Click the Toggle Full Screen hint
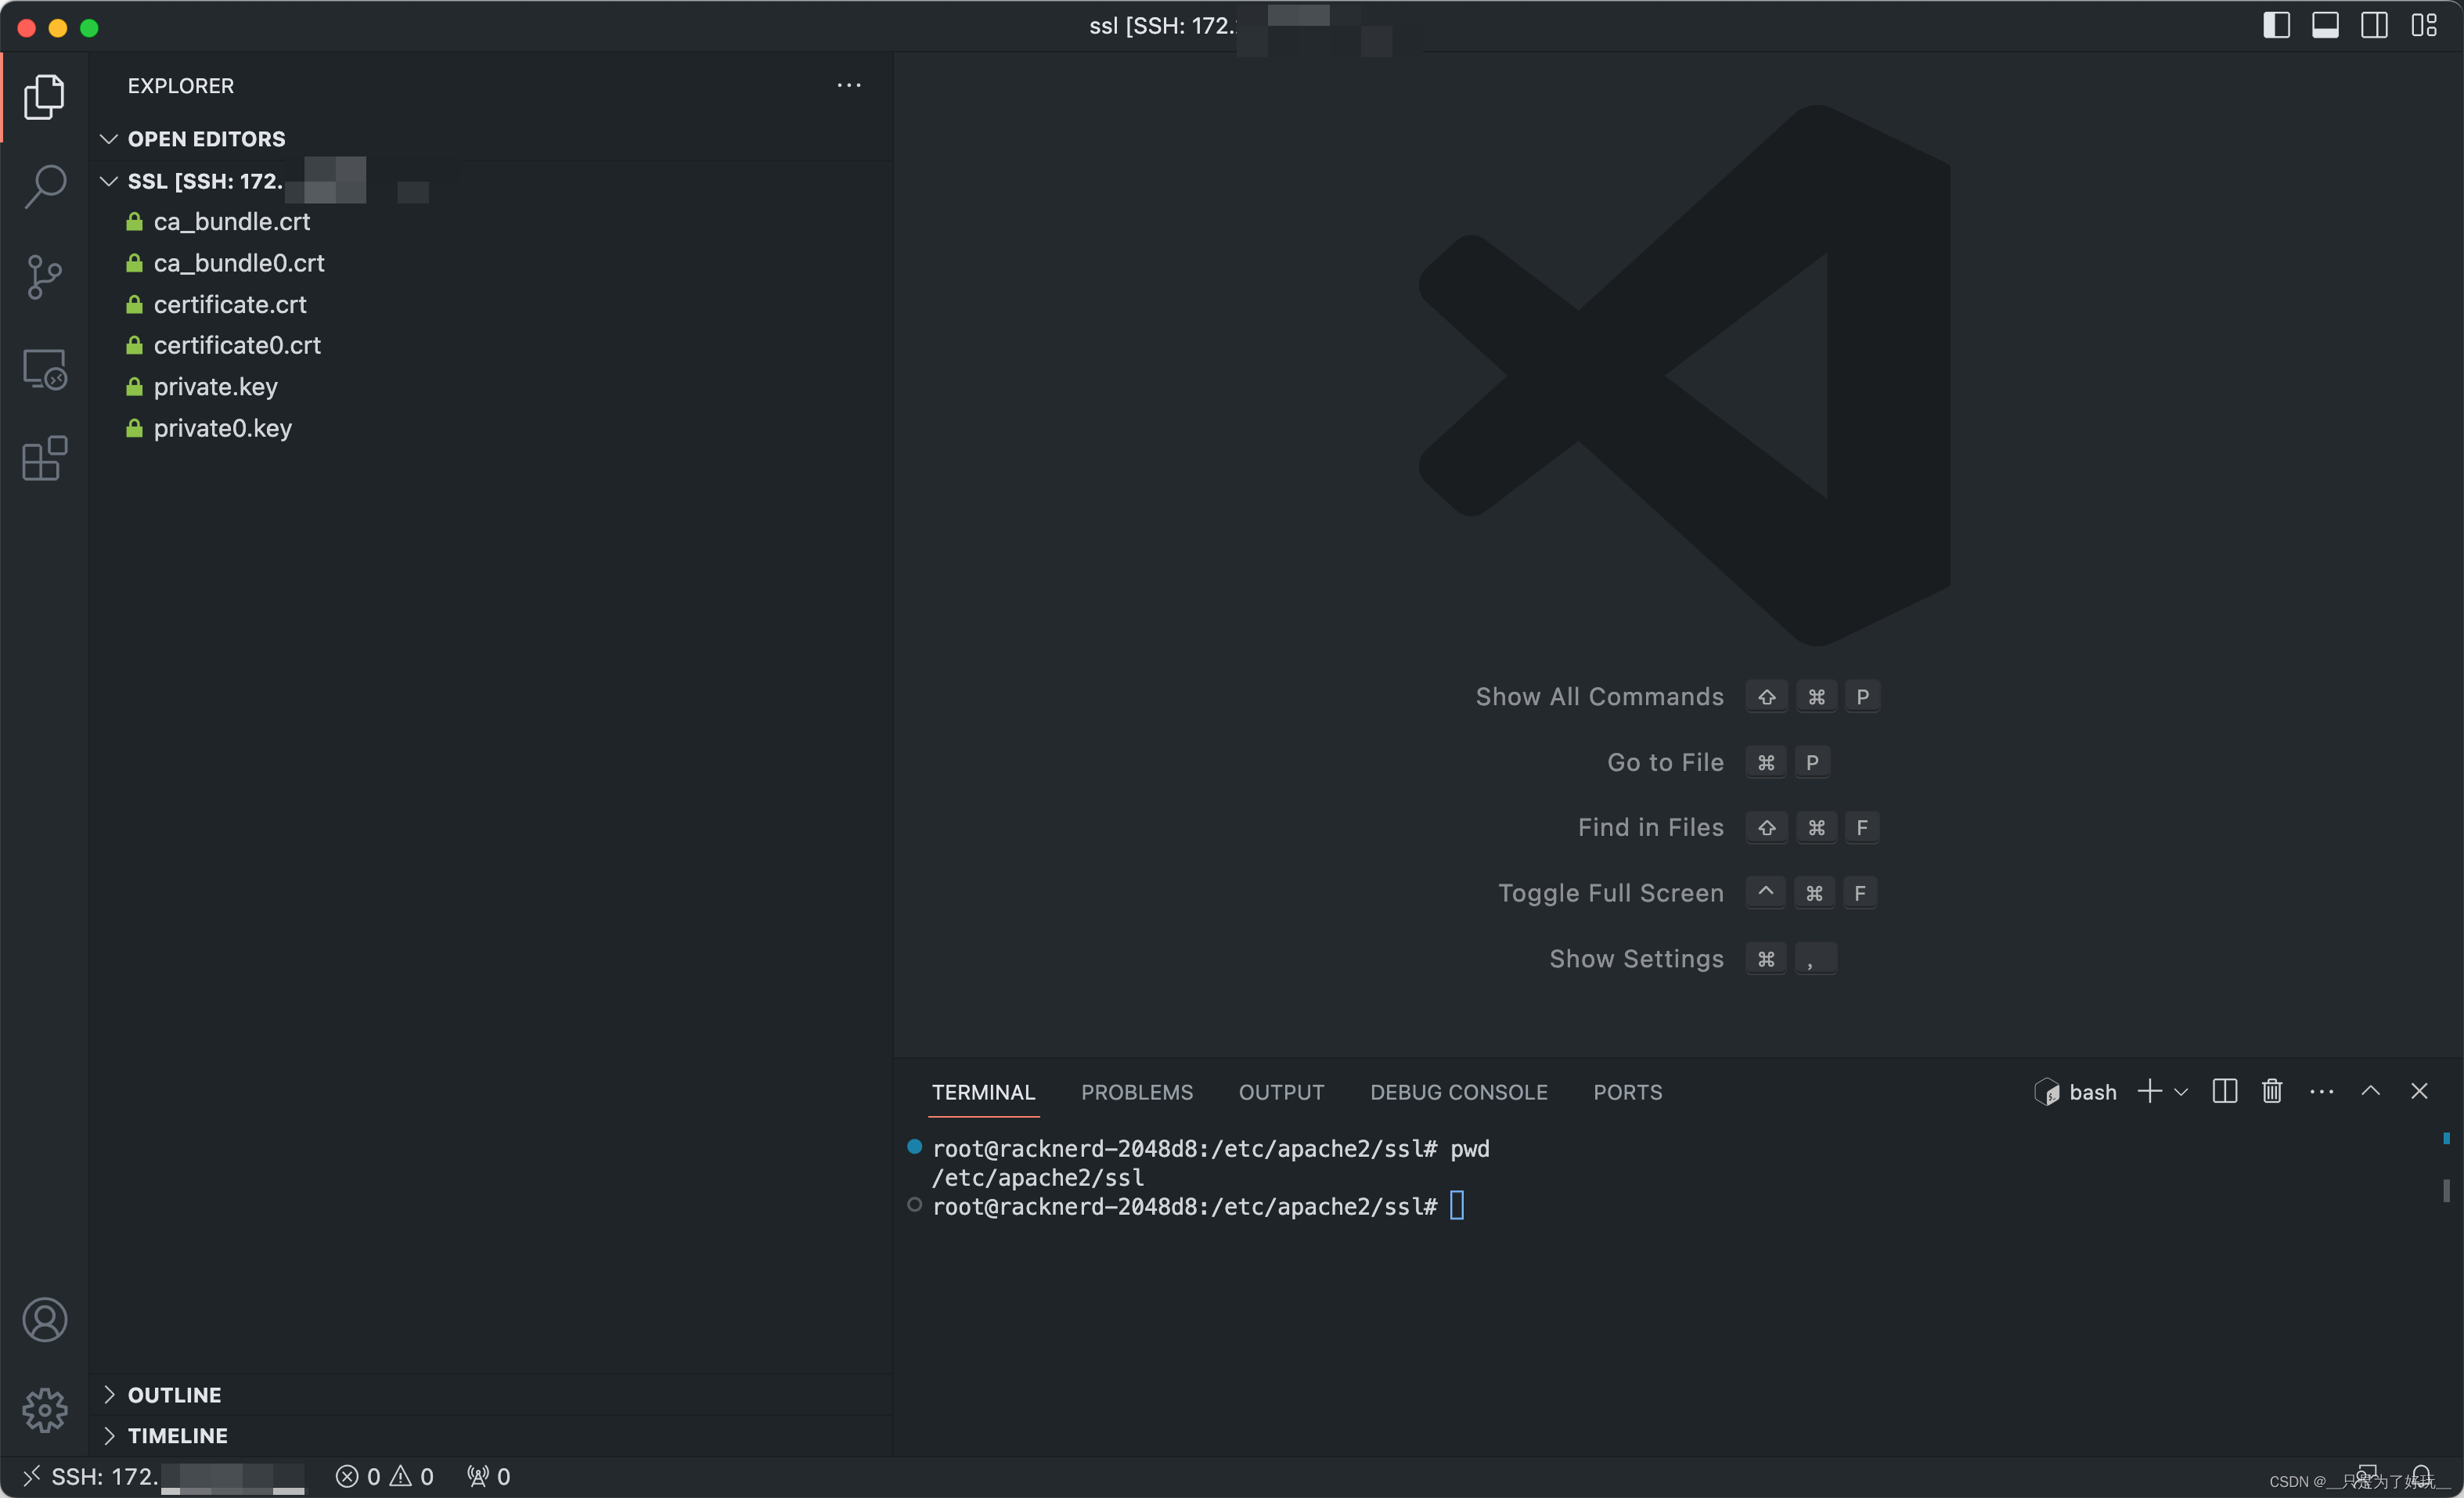 click(1610, 893)
